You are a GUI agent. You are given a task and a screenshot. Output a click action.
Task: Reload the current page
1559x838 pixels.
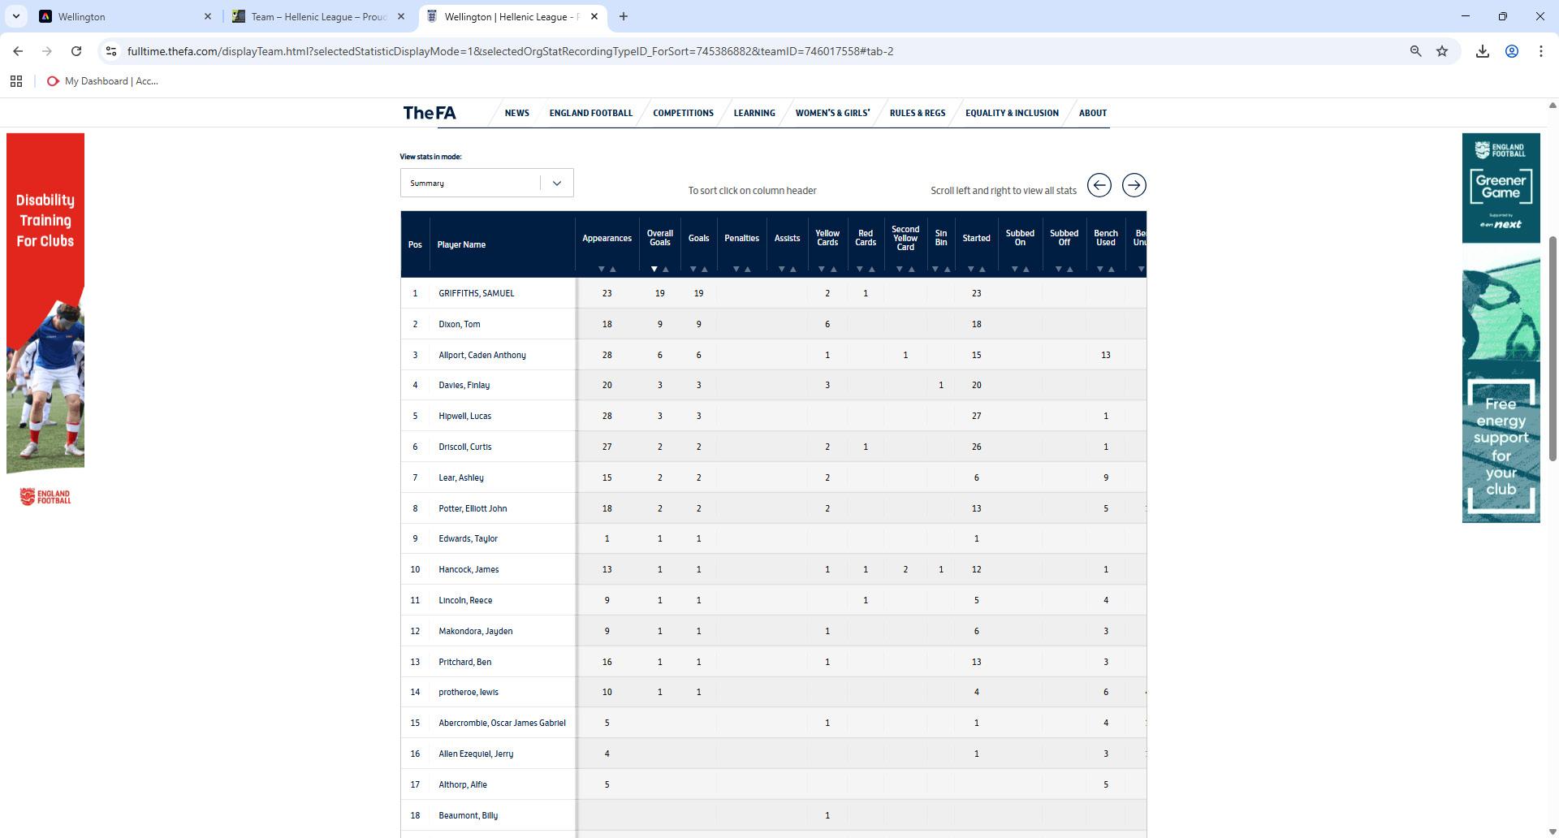pos(76,51)
